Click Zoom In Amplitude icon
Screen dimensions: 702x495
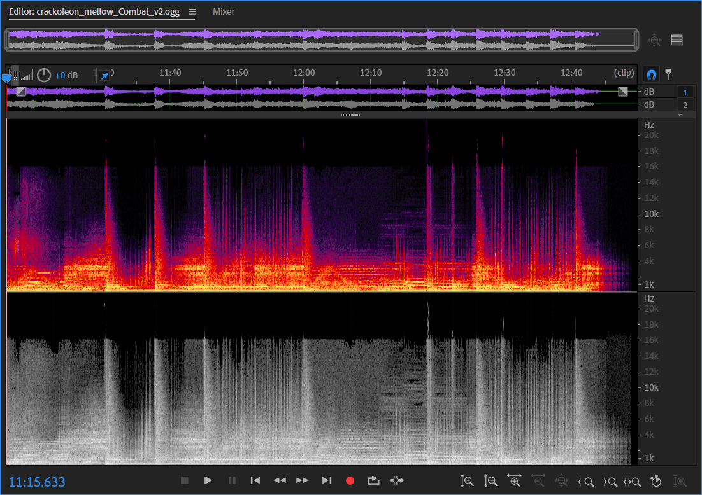click(467, 481)
